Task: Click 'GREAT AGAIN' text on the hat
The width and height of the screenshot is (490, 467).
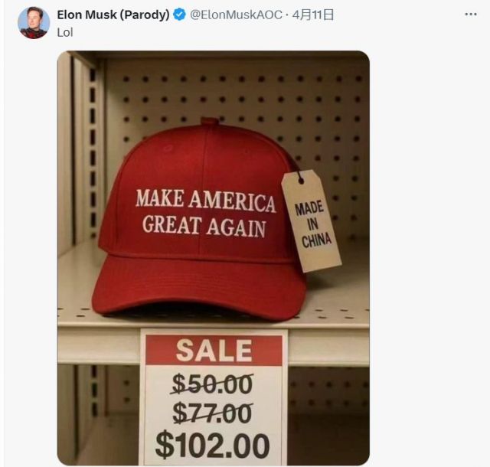Action: 204,226
